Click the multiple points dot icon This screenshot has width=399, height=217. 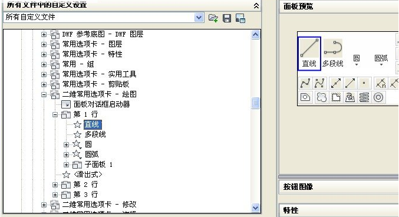tap(364, 83)
